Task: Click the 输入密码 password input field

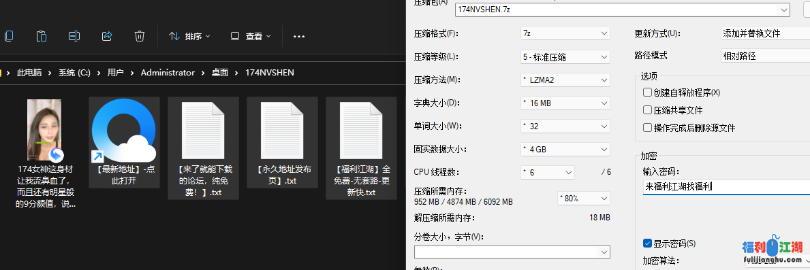Action: [726, 187]
